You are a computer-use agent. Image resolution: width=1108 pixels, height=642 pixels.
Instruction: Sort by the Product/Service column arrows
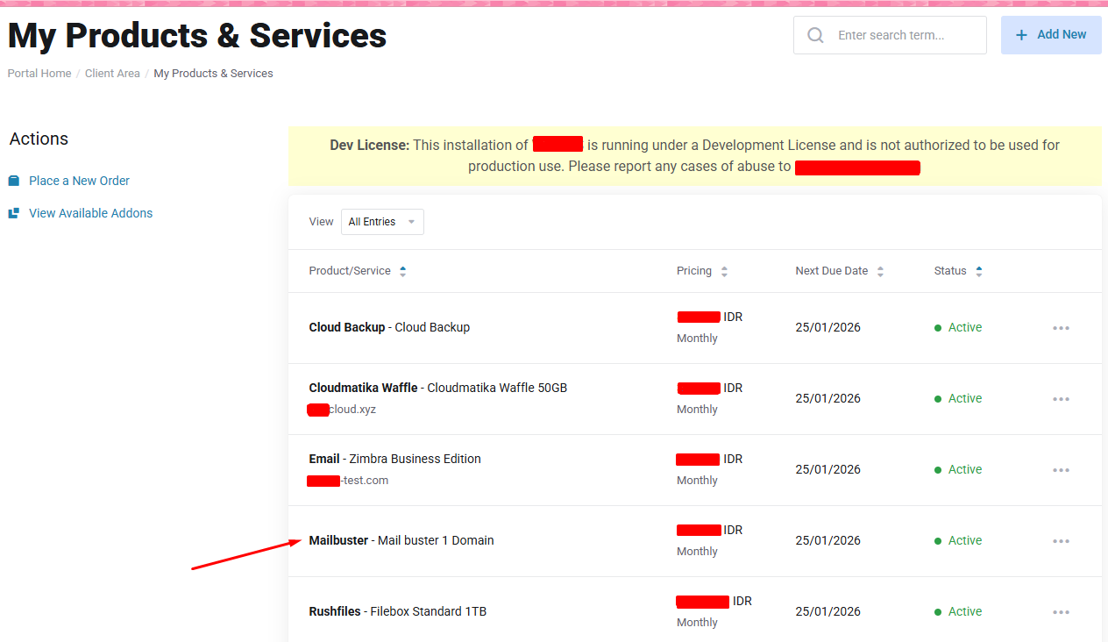coord(402,272)
